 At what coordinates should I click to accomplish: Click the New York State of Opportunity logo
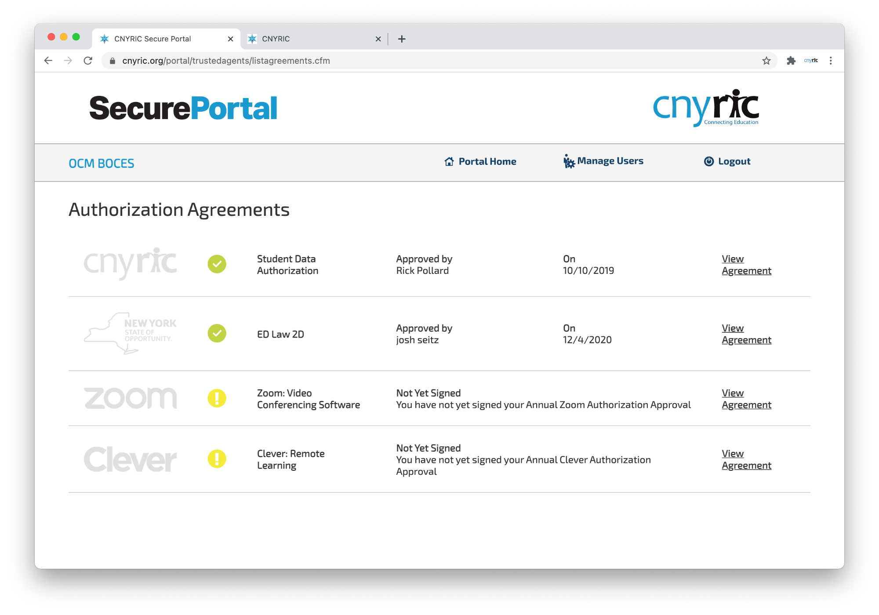[x=131, y=333]
